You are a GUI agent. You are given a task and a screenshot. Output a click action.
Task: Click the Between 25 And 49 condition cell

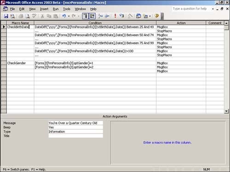[95, 27]
